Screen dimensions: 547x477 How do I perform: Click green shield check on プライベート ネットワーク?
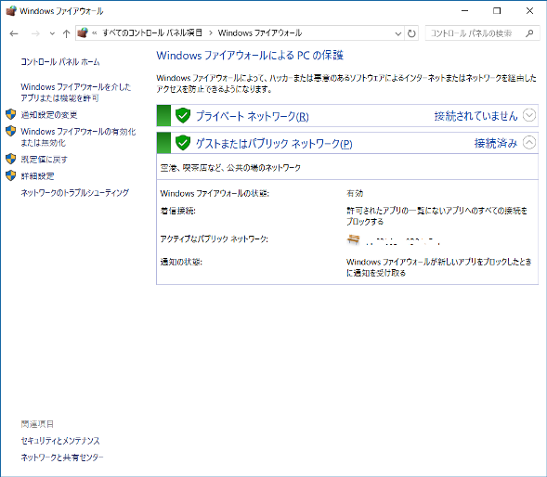tap(183, 115)
